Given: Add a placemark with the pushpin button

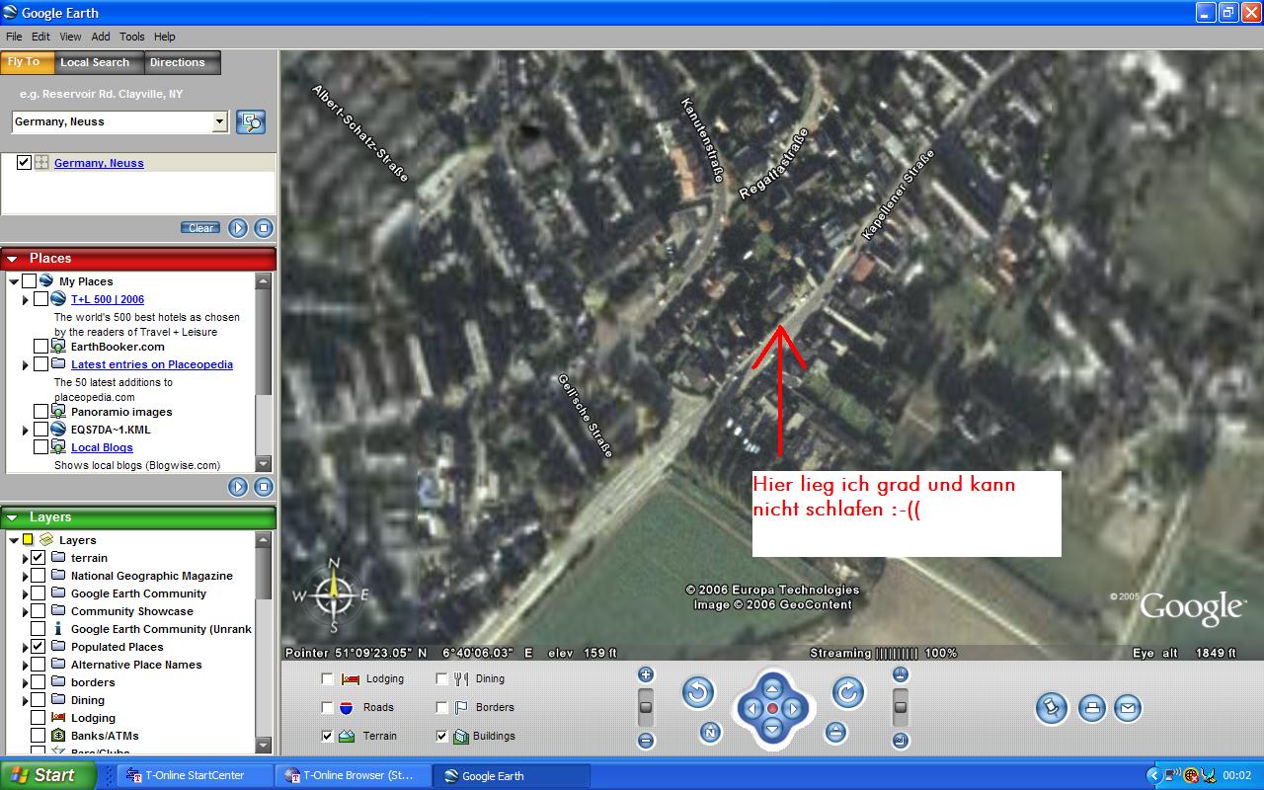Looking at the screenshot, I should pos(1052,707).
